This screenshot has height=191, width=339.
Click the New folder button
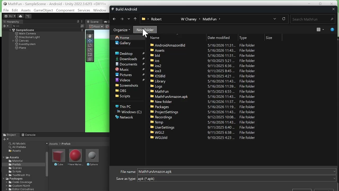(x=145, y=30)
